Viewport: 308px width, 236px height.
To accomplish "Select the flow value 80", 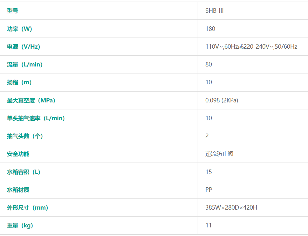I will pos(209,65).
